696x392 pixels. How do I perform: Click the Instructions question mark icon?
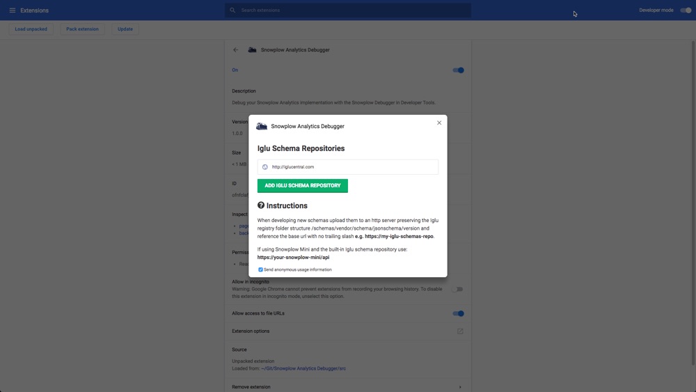tap(261, 205)
